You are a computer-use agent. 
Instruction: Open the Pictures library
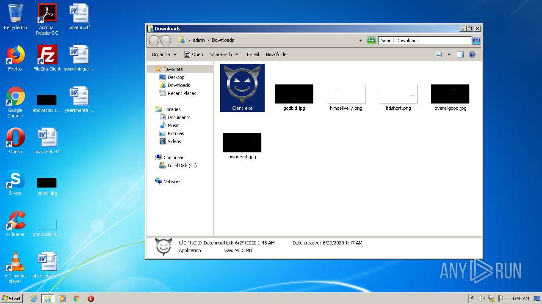tap(175, 133)
